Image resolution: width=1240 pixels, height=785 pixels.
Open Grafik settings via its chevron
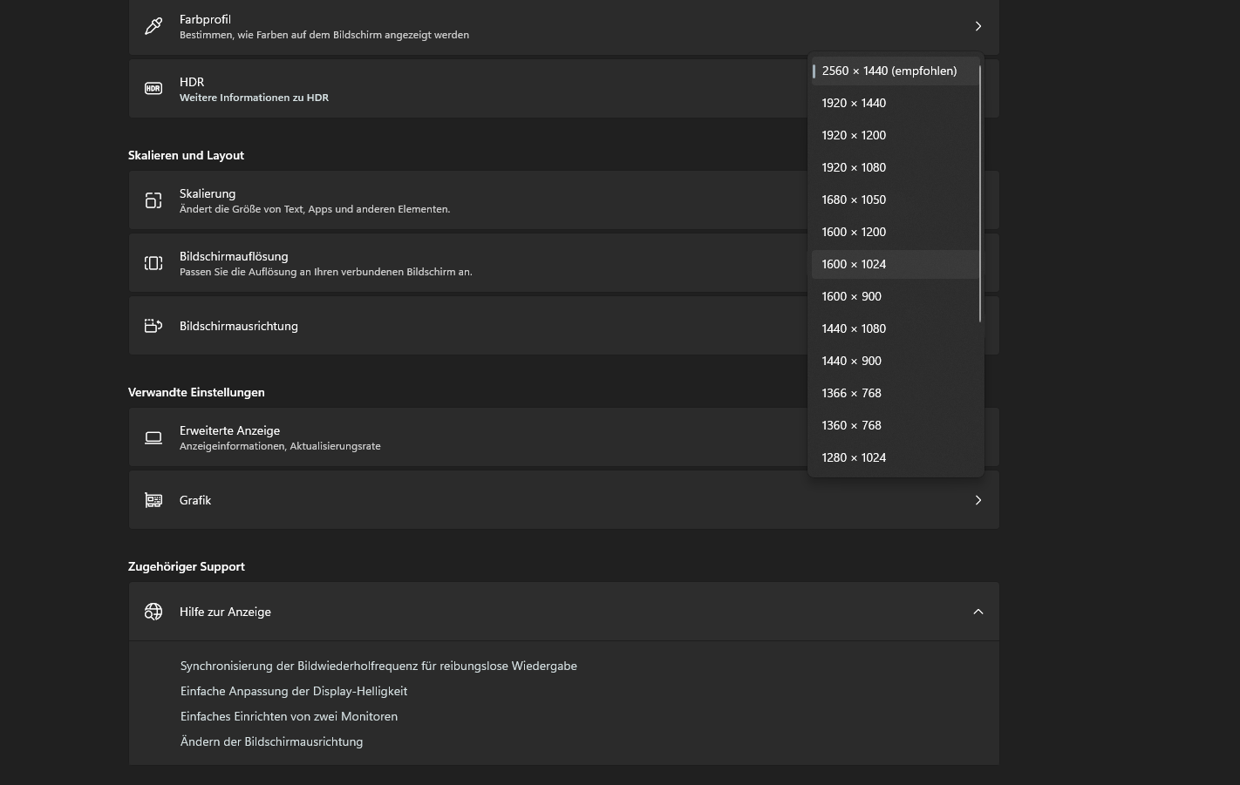[x=978, y=500]
